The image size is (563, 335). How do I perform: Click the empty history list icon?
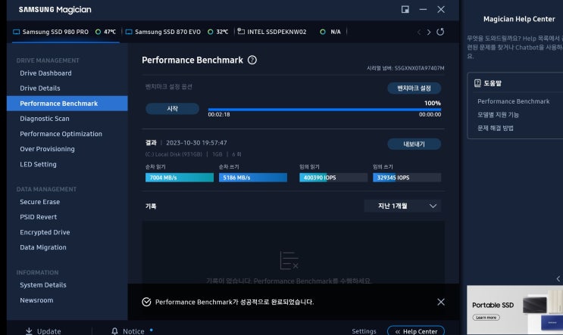coord(289,260)
